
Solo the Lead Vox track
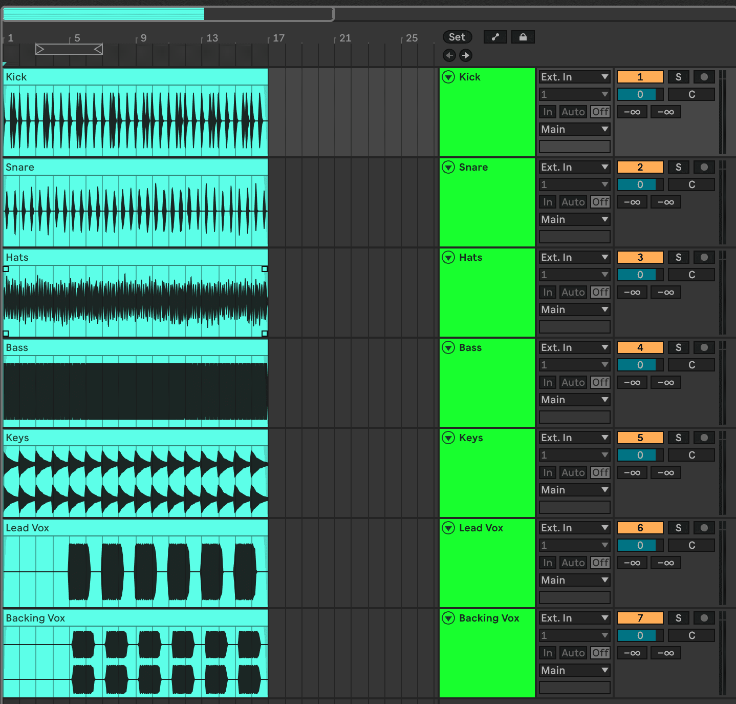tap(679, 528)
